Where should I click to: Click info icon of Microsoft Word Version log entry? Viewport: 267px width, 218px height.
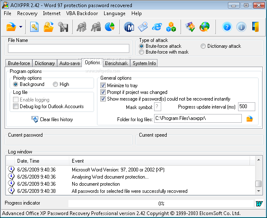click(x=11, y=169)
